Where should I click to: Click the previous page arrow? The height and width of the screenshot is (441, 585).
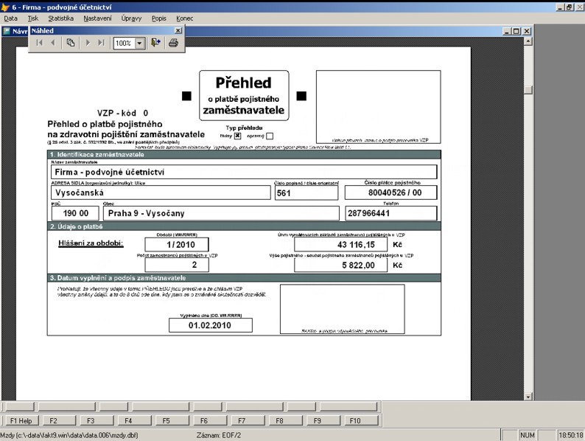click(53, 44)
